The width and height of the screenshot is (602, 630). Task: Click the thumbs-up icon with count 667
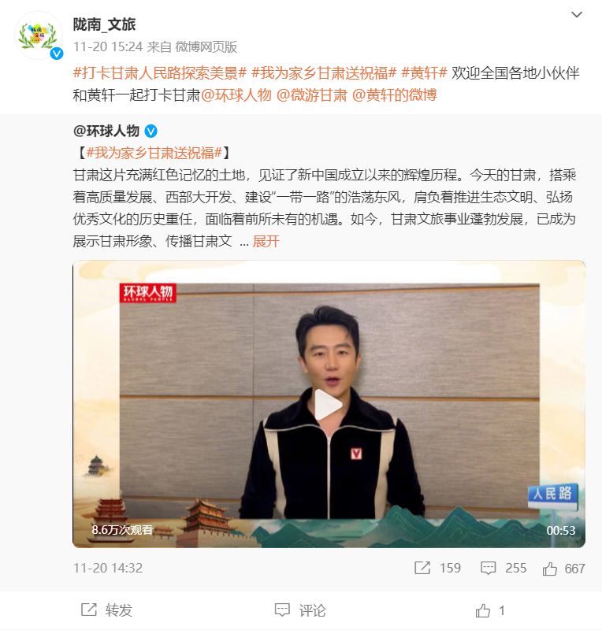pos(550,569)
